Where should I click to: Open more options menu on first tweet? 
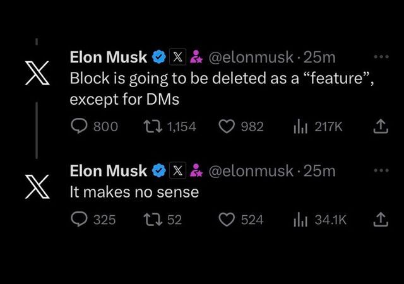pyautogui.click(x=381, y=56)
